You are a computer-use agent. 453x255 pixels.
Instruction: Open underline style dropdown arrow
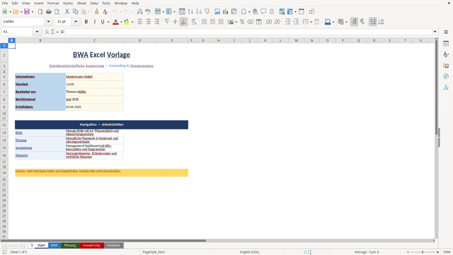(x=108, y=22)
